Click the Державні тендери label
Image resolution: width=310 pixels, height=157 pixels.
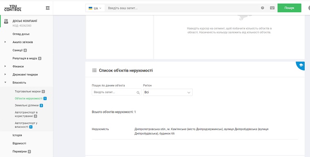tap(25, 74)
